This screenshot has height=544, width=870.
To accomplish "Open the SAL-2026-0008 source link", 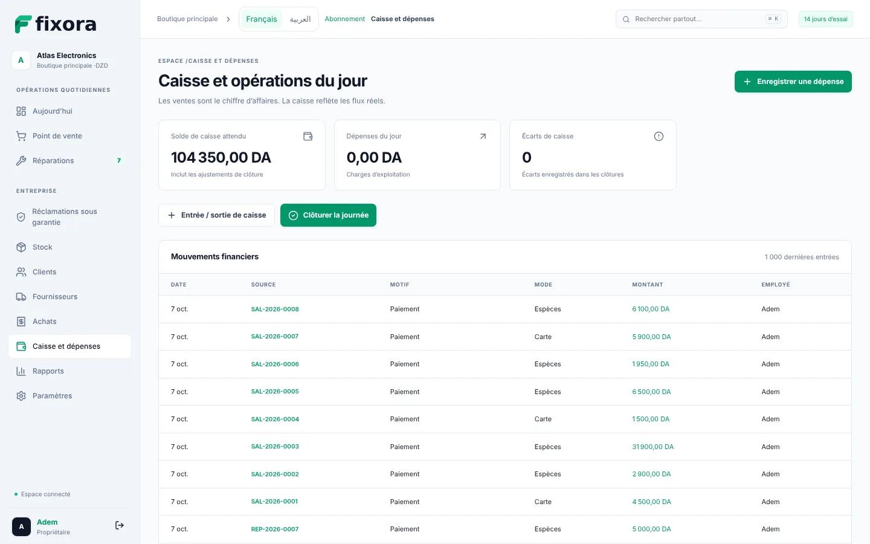I will (x=275, y=309).
